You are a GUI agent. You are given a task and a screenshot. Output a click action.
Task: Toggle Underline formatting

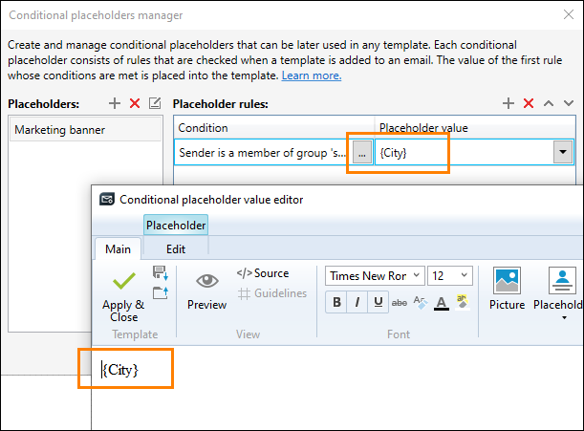click(x=379, y=302)
